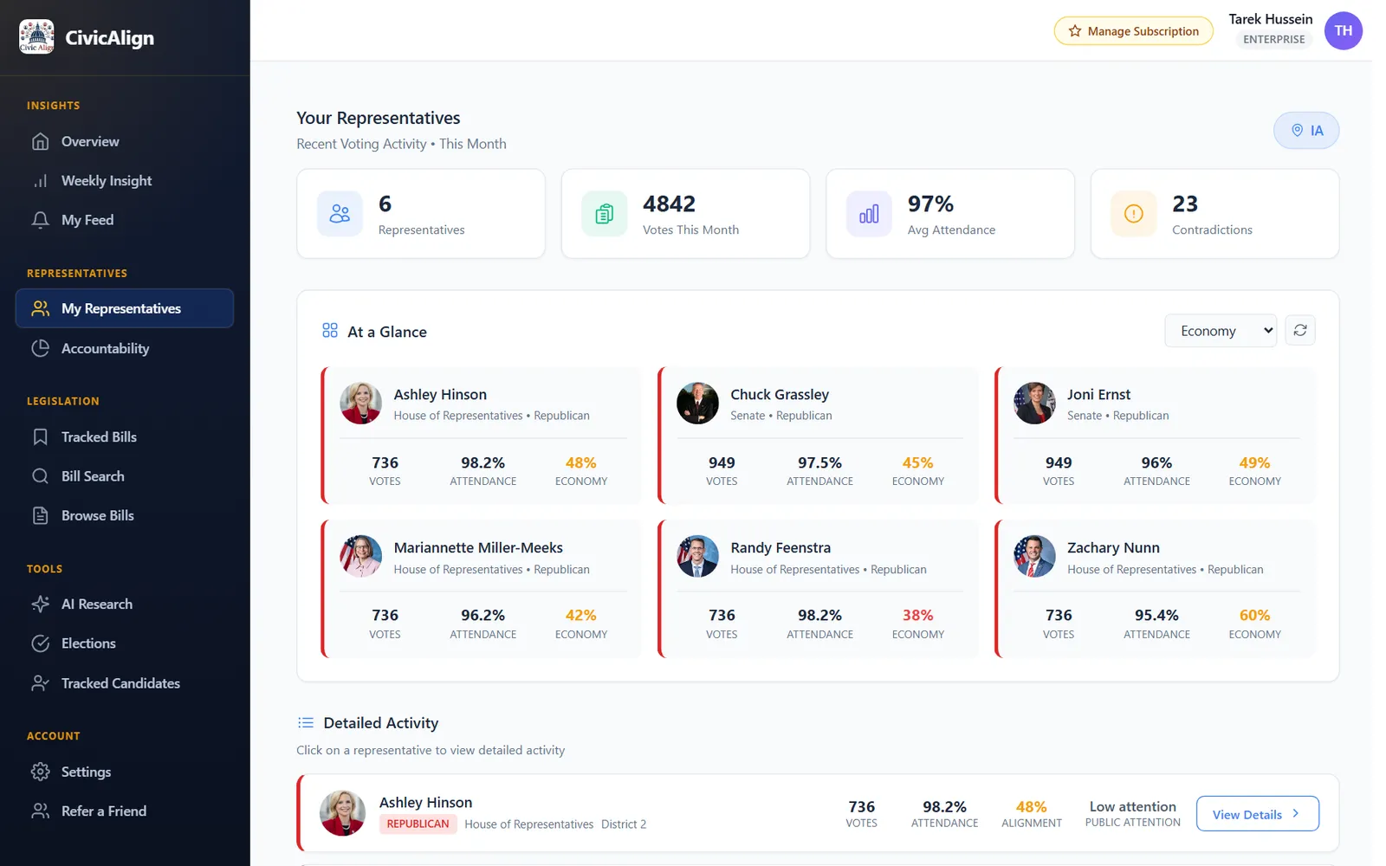Click the Tracked Bills bookmark icon
1386x866 pixels.
41,436
